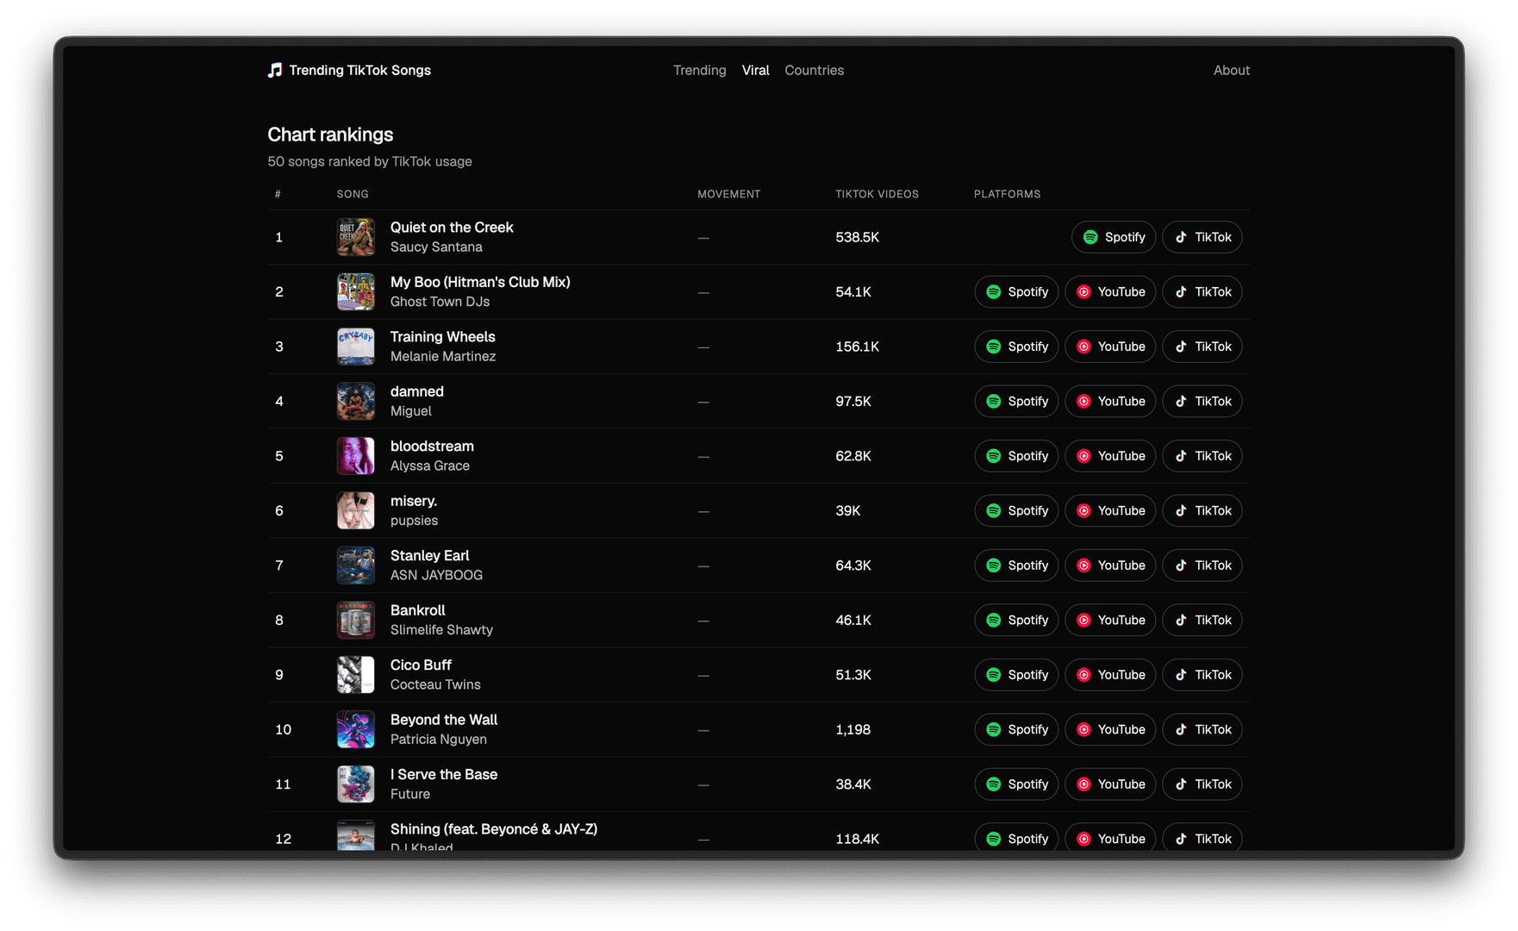Image resolution: width=1518 pixels, height=931 pixels.
Task: Click the Trending TikTok Songs title
Action: [359, 70]
